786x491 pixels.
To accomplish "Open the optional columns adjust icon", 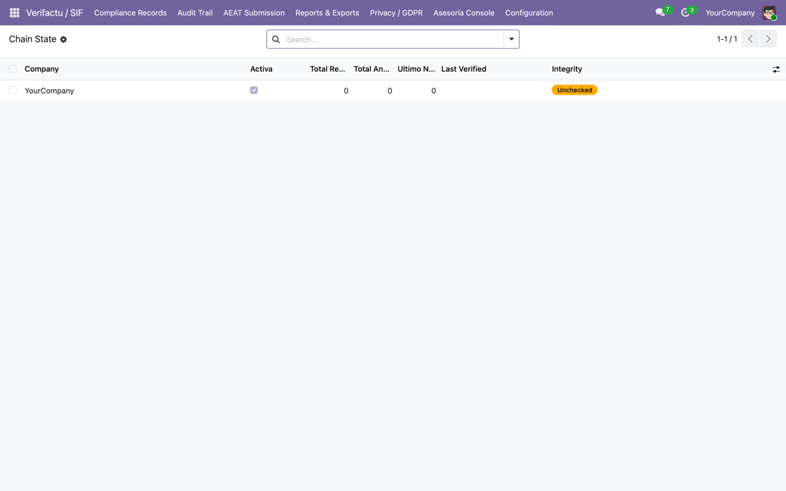I will click(776, 69).
